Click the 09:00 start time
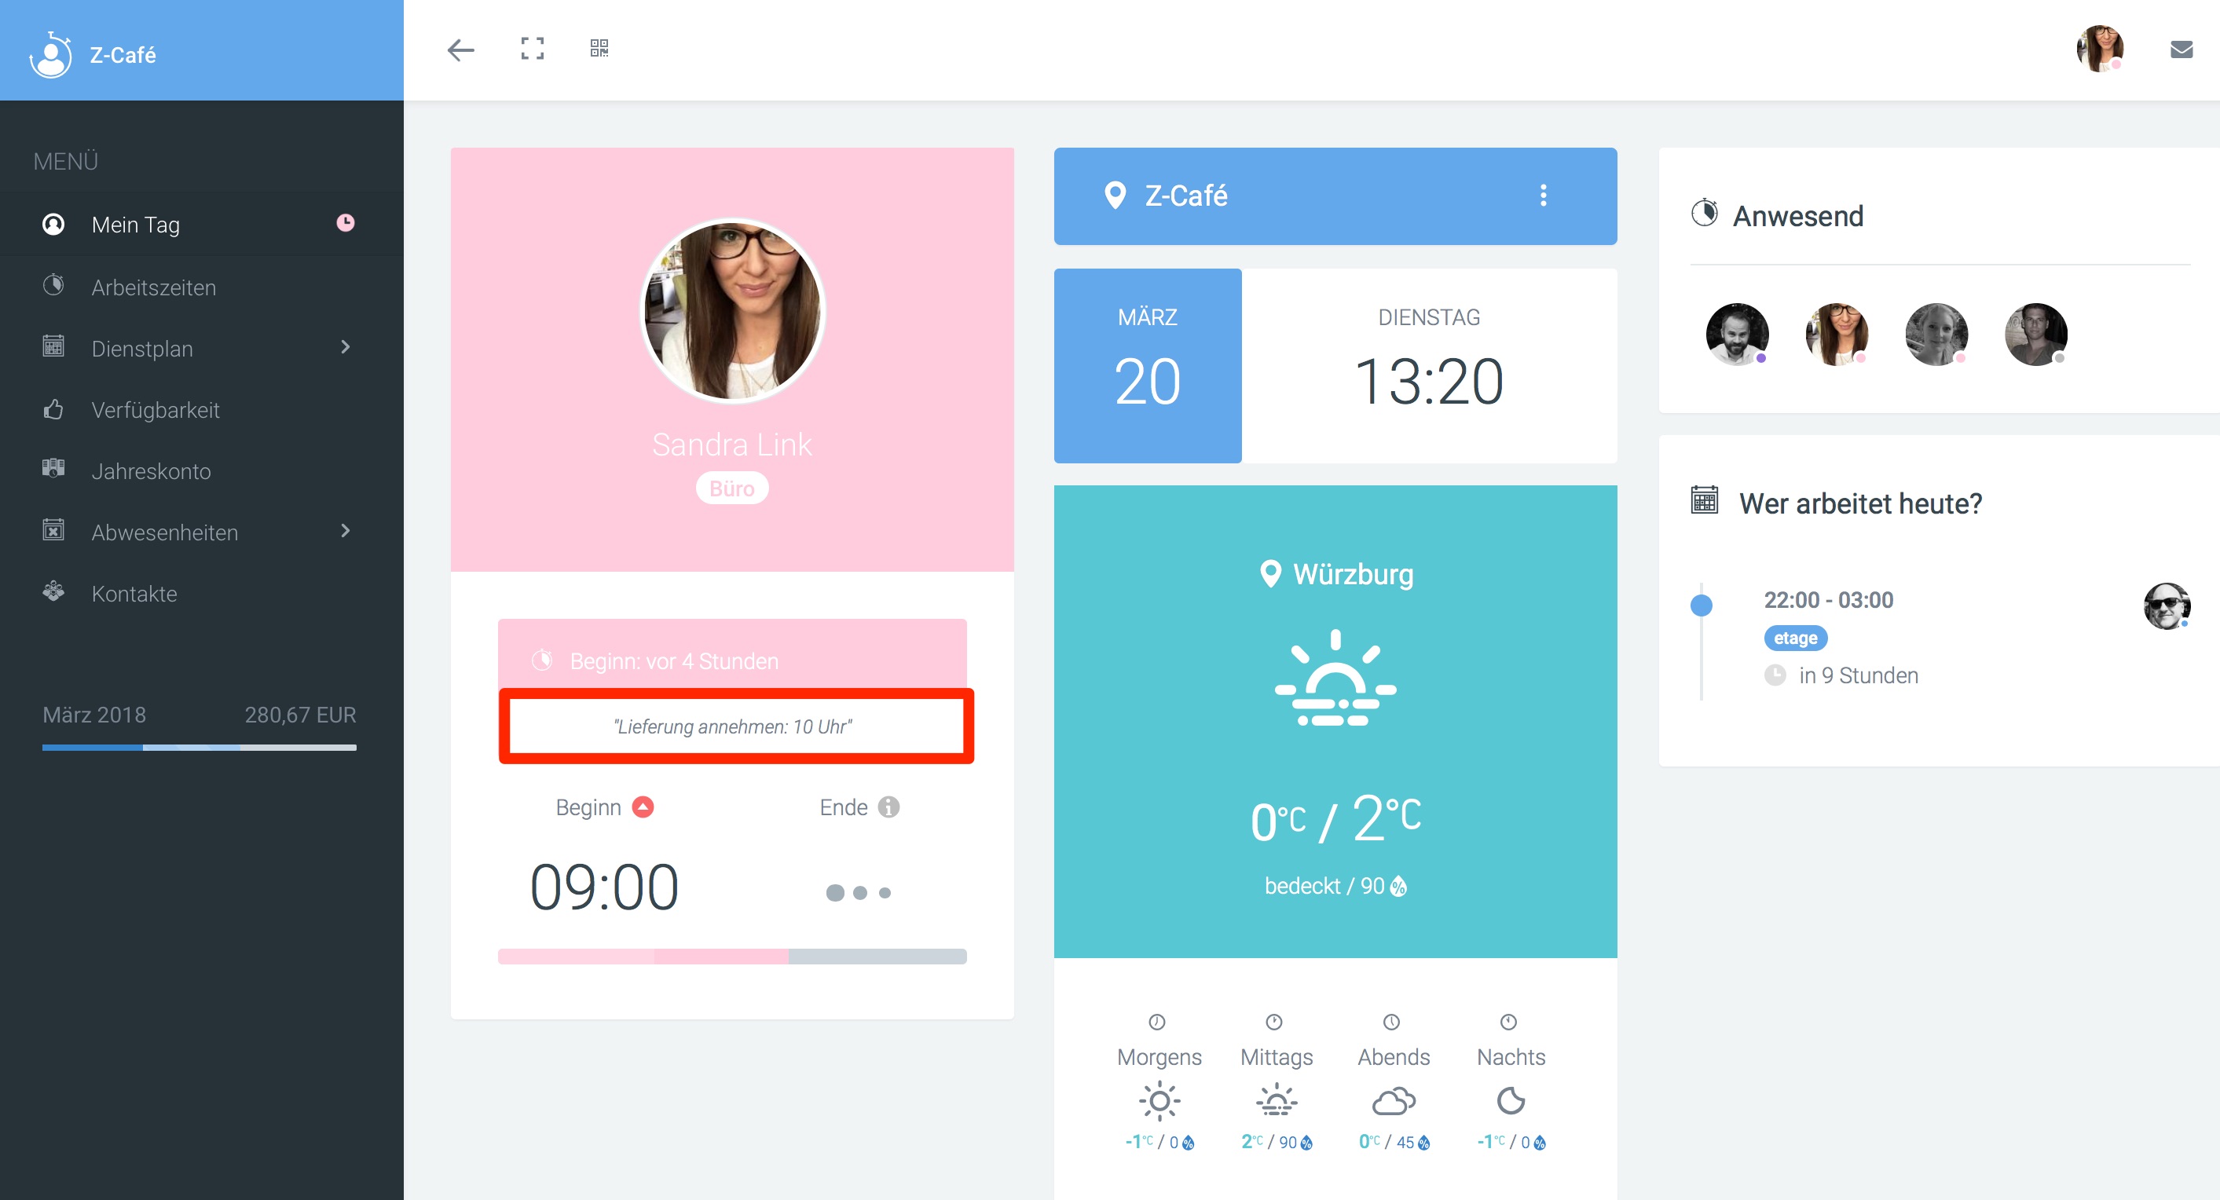The width and height of the screenshot is (2220, 1200). 604,887
